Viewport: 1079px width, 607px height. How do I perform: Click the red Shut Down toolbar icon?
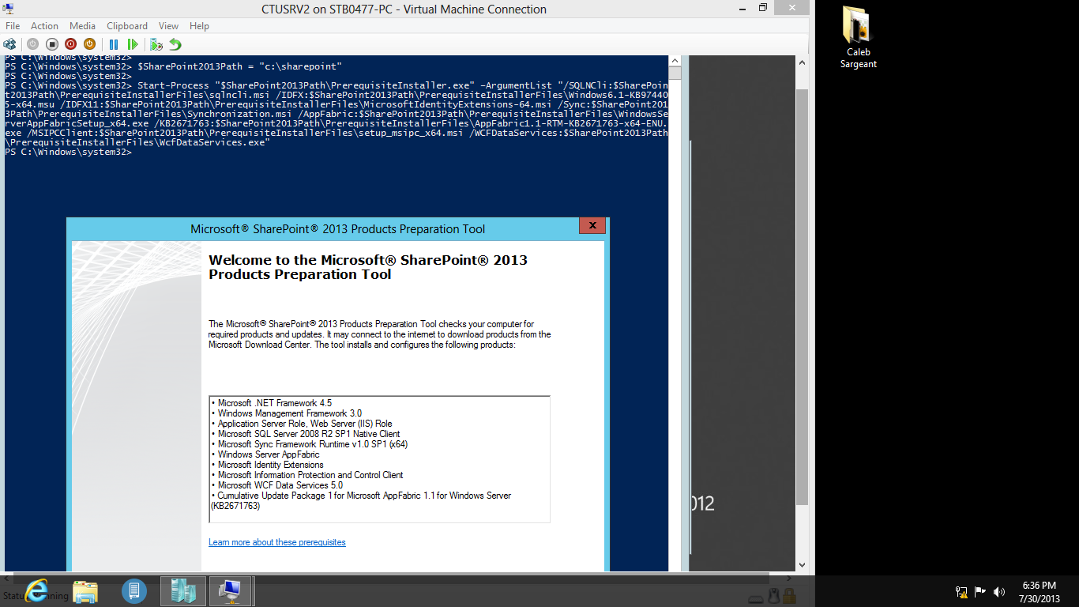70,44
